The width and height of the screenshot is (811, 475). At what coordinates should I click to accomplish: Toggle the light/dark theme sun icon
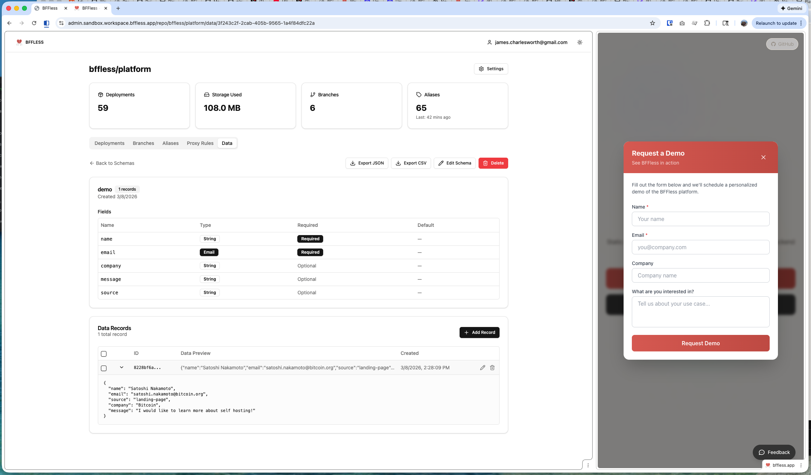[580, 42]
